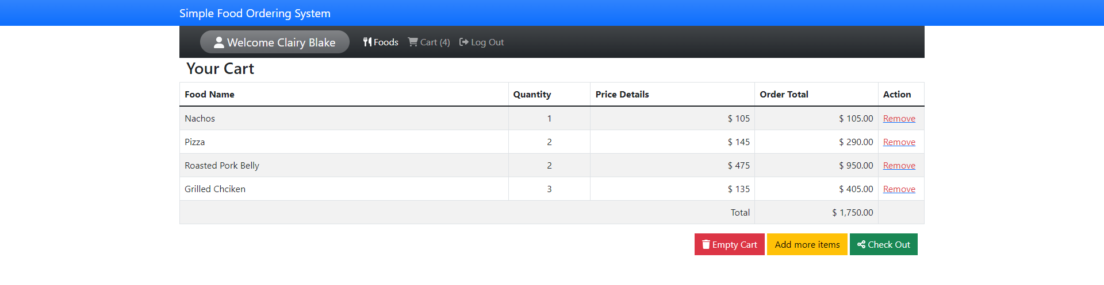Click the fork and knife Foods icon
1104x285 pixels.
coord(367,42)
